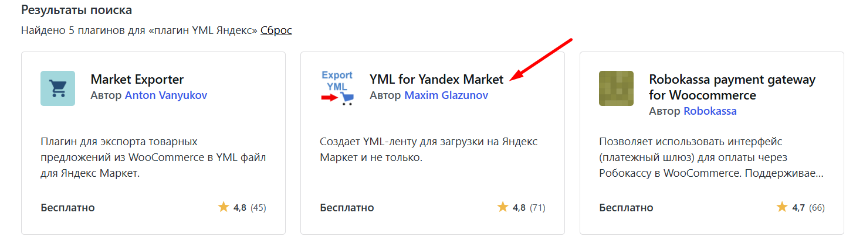Click the star icon on the Robokassa card
Screen dimensions: 863x240
coord(782,207)
